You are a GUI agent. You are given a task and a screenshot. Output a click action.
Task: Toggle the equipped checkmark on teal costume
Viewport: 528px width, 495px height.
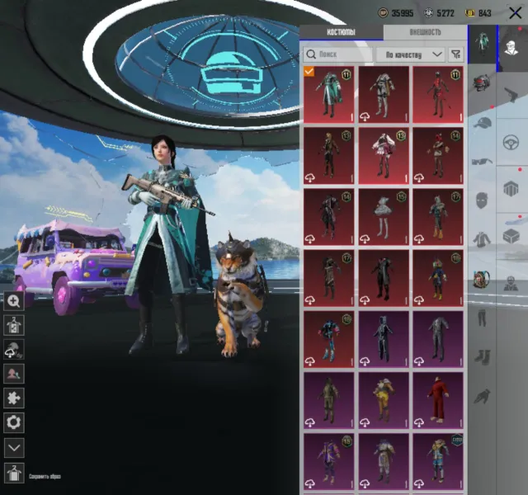click(x=309, y=72)
